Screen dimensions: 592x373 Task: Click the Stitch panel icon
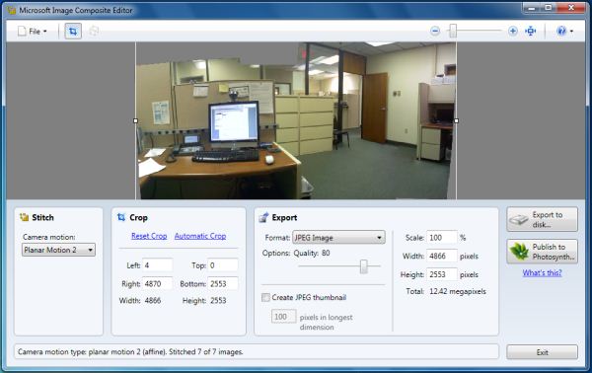25,217
